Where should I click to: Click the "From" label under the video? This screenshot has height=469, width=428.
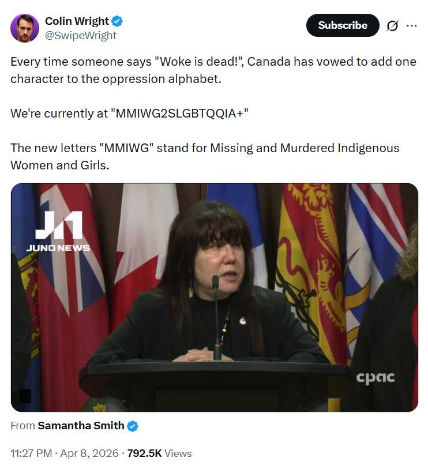click(x=22, y=426)
